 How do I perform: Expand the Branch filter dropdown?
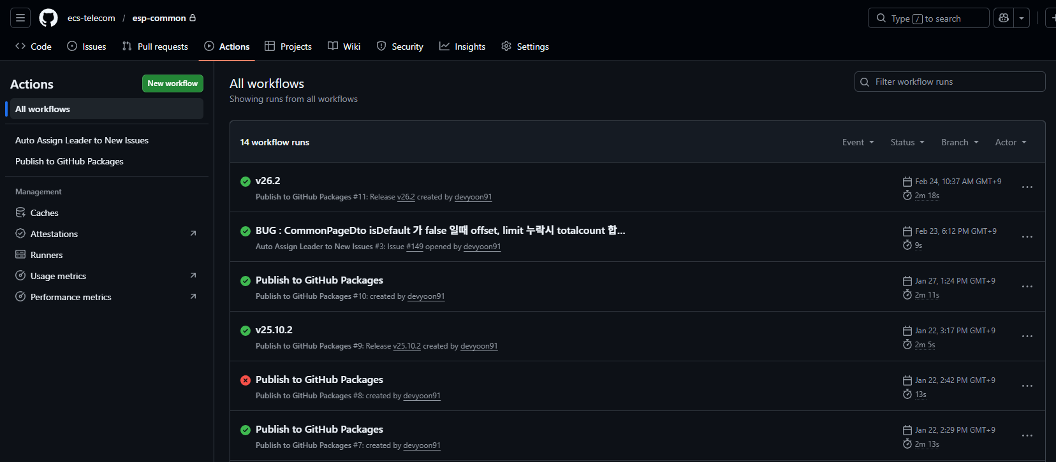(960, 142)
